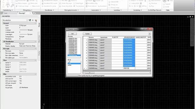Expand the Koordinater ribbon panel
The height and width of the screenshot is (109, 195).
click(49, 10)
